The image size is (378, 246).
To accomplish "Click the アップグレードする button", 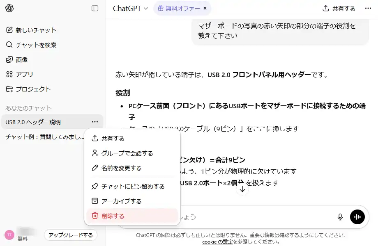I will tap(70, 235).
